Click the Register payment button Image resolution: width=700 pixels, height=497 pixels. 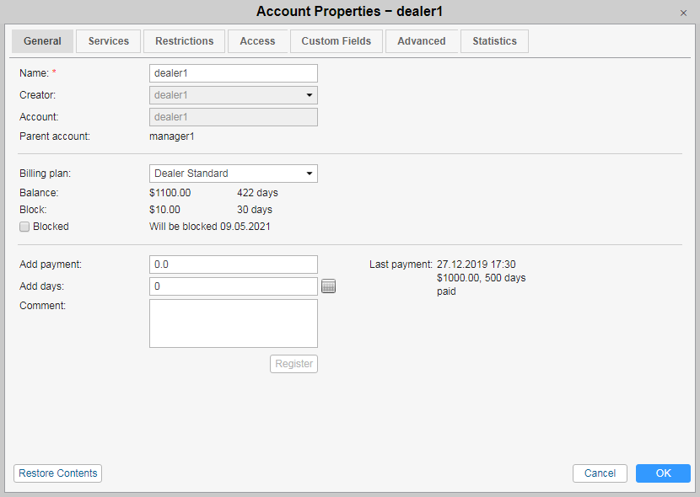click(x=294, y=364)
